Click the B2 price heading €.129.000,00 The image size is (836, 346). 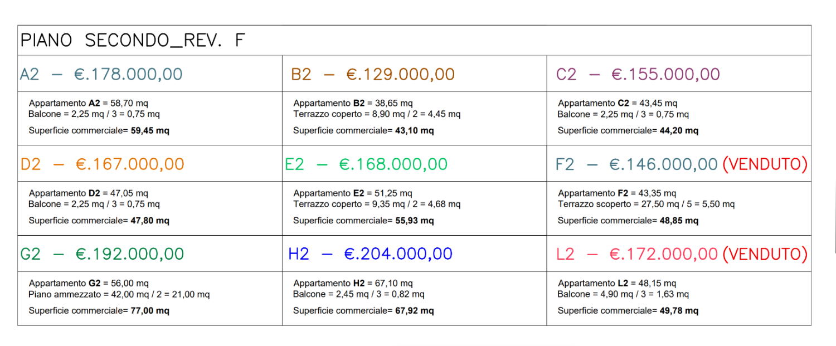point(373,74)
